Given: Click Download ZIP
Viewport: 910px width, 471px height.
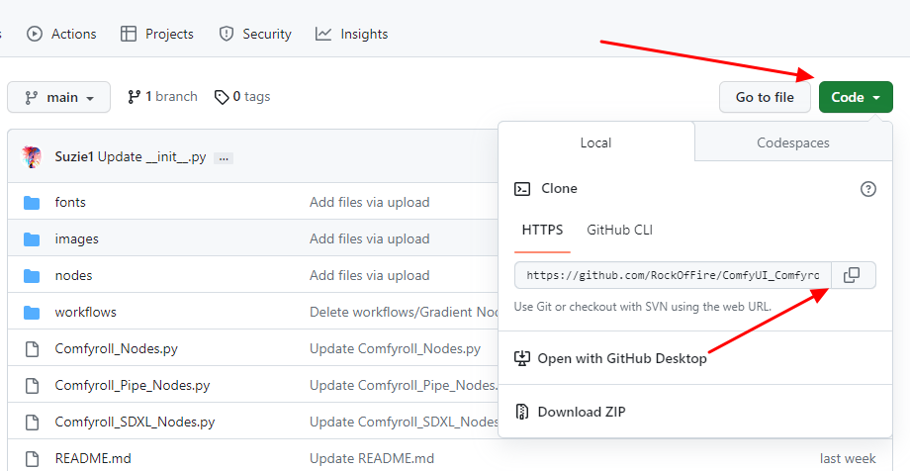Looking at the screenshot, I should tap(570, 412).
